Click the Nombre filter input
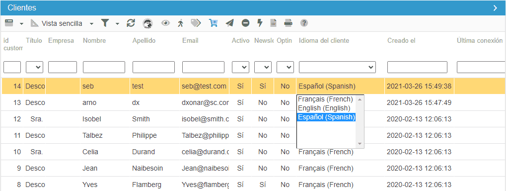506x191 pixels. tap(104, 67)
